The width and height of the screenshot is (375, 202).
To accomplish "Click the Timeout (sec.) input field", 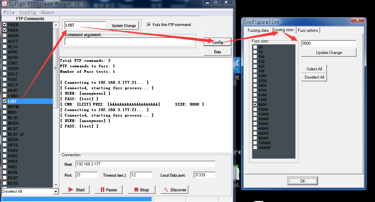I will (141, 175).
